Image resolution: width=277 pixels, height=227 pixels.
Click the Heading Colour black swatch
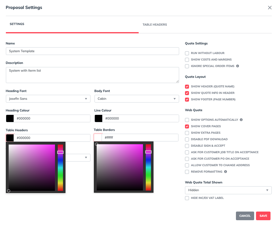(10, 119)
